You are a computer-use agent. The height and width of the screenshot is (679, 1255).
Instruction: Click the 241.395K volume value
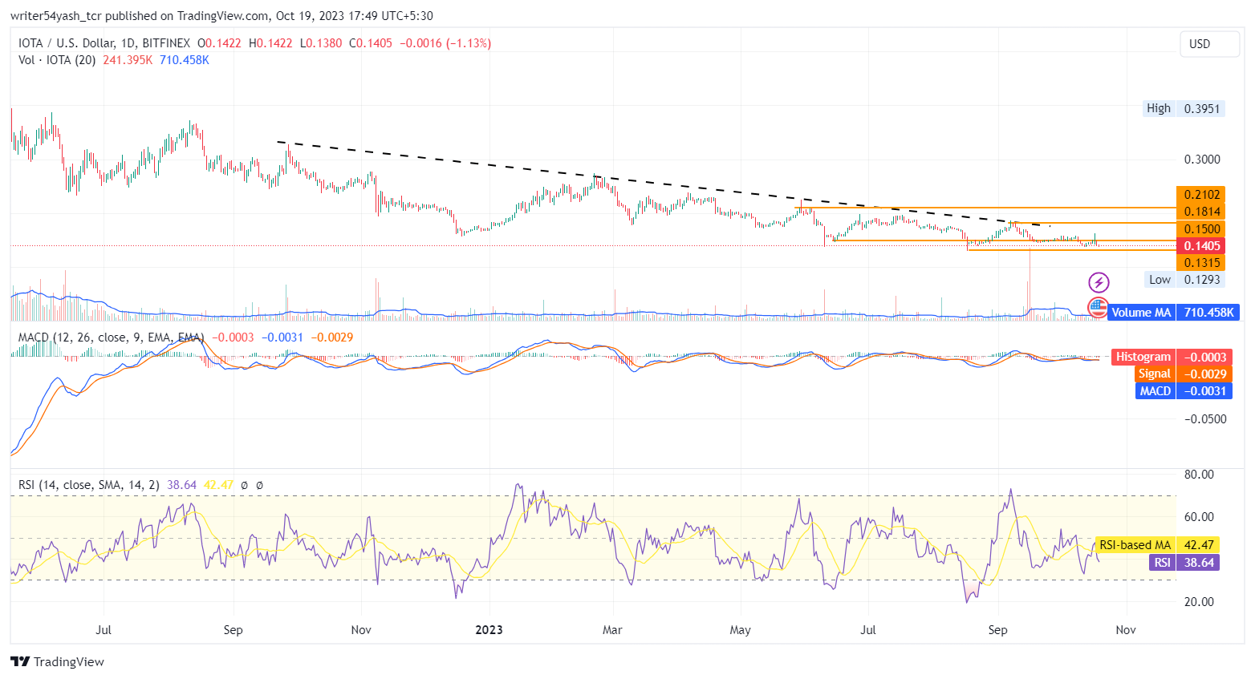pyautogui.click(x=128, y=60)
